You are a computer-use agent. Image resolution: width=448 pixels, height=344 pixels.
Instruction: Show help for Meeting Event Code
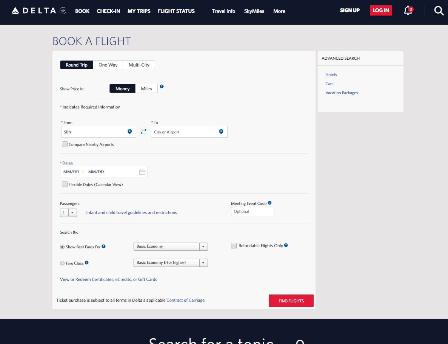coord(270,203)
